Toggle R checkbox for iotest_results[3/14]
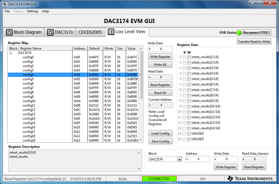The image size is (279, 184). (x=184, y=68)
